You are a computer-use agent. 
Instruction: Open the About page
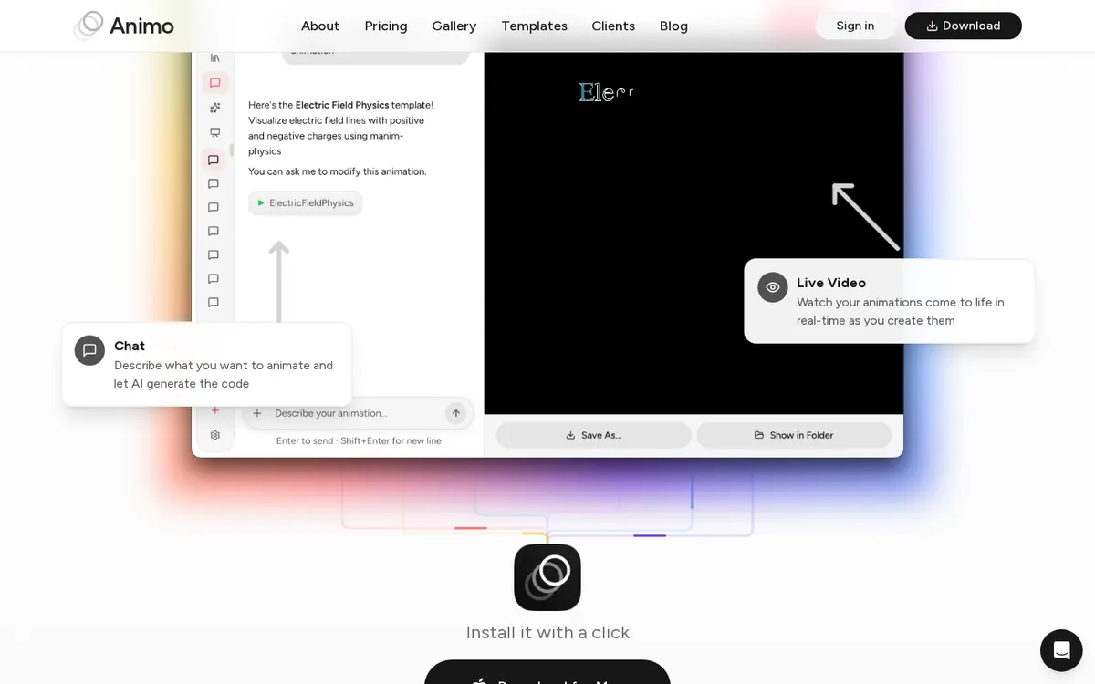(x=320, y=26)
